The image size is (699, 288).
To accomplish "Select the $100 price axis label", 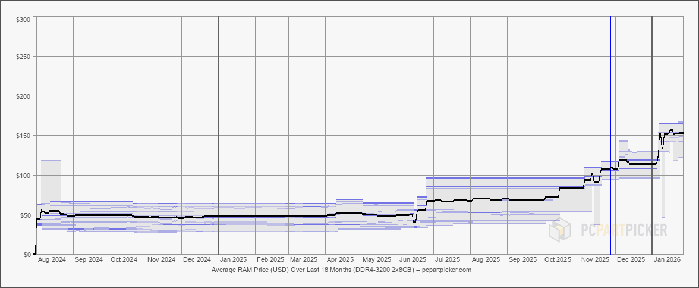I will [x=24, y=176].
